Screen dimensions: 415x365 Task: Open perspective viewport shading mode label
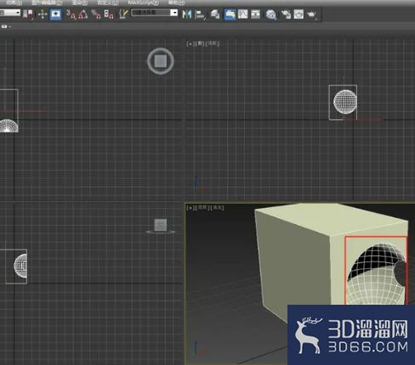217,208
